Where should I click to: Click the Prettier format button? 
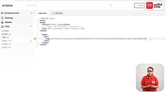(x=57, y=13)
